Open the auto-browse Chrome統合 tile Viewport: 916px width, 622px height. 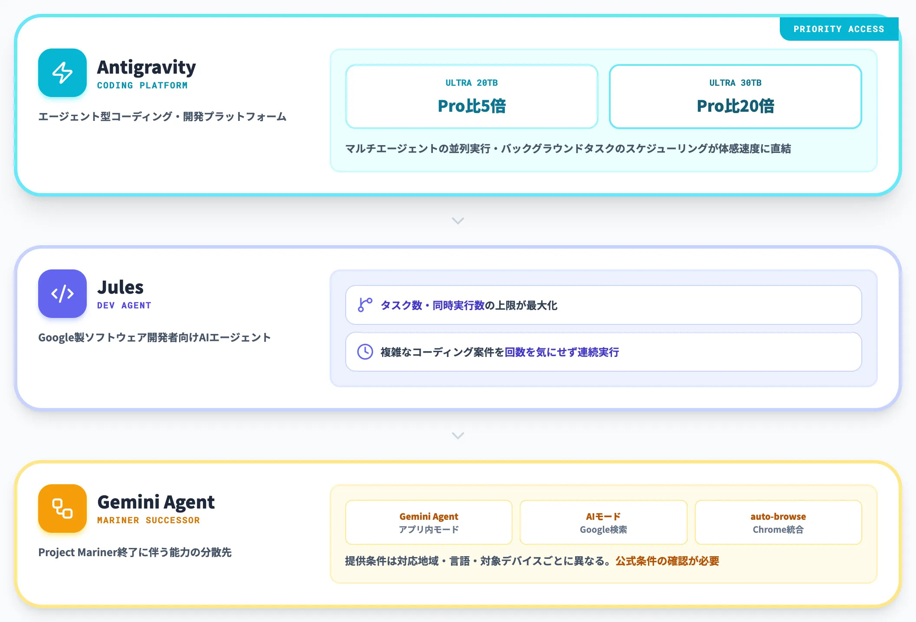point(778,522)
